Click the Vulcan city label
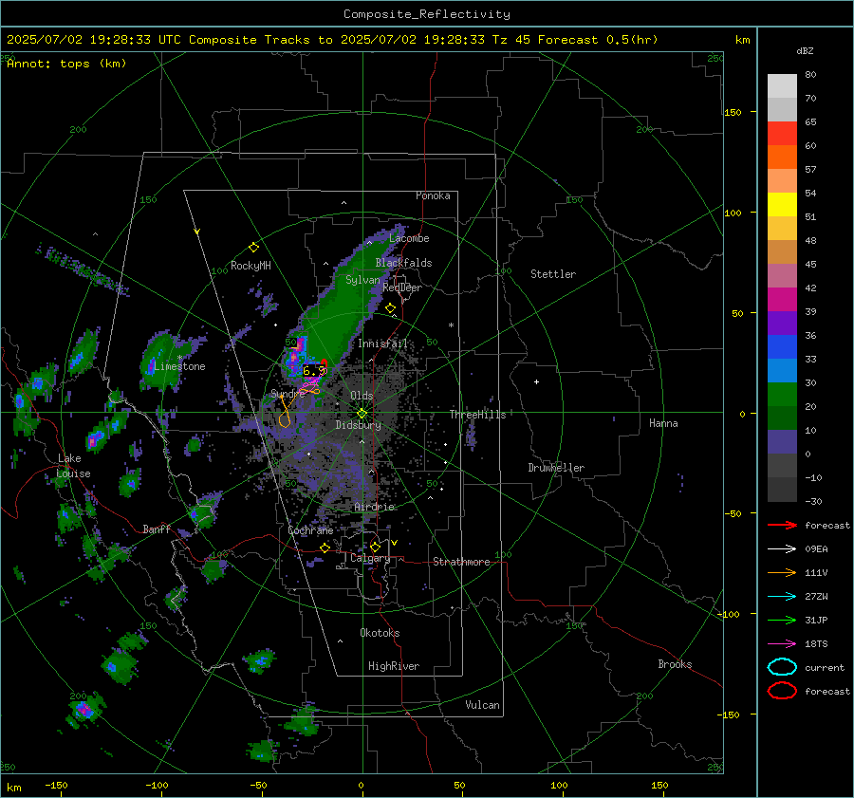 pyautogui.click(x=483, y=705)
